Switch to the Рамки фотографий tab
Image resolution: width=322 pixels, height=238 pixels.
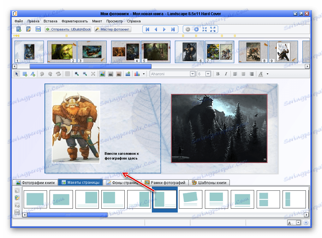tap(165, 183)
